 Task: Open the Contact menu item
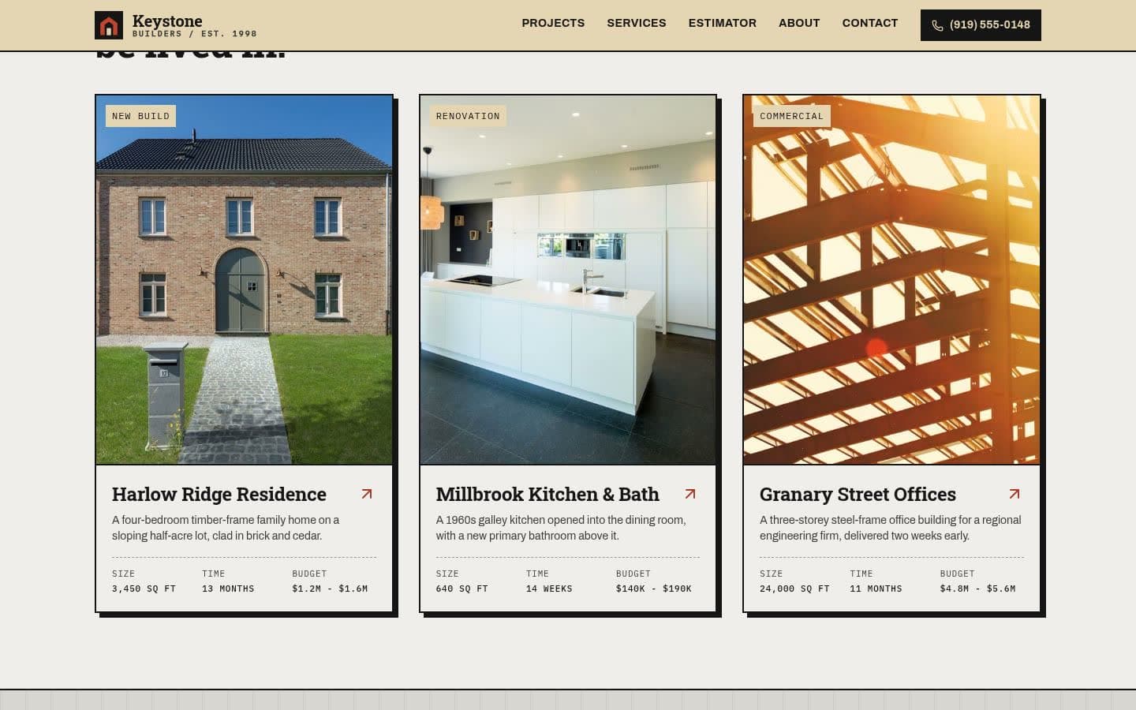point(870,23)
